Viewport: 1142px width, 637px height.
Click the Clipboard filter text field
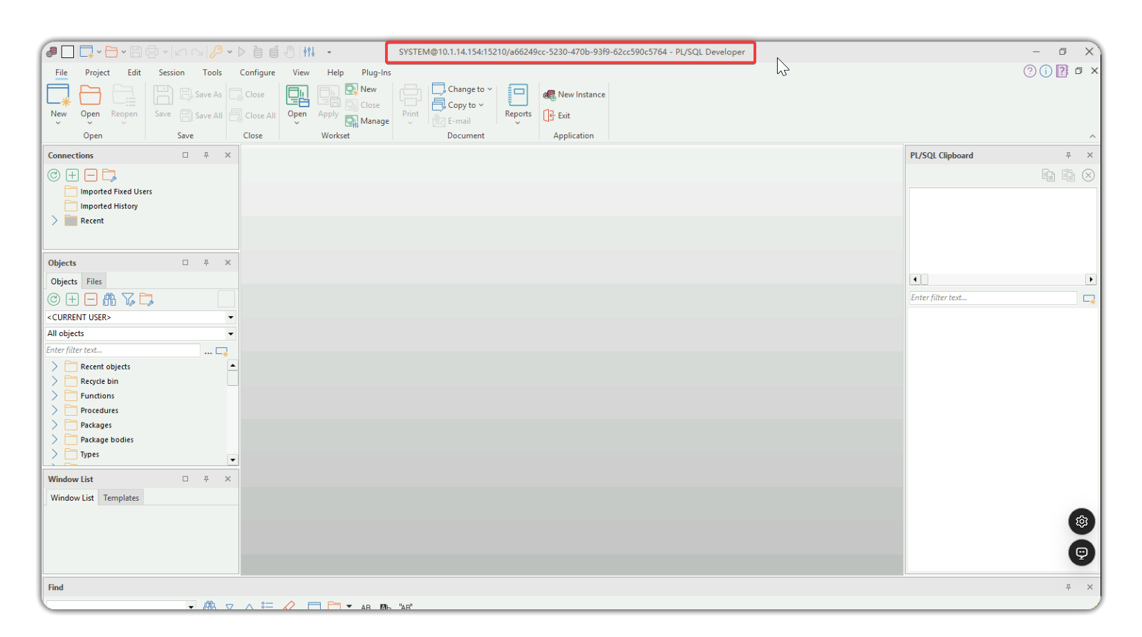pos(992,298)
